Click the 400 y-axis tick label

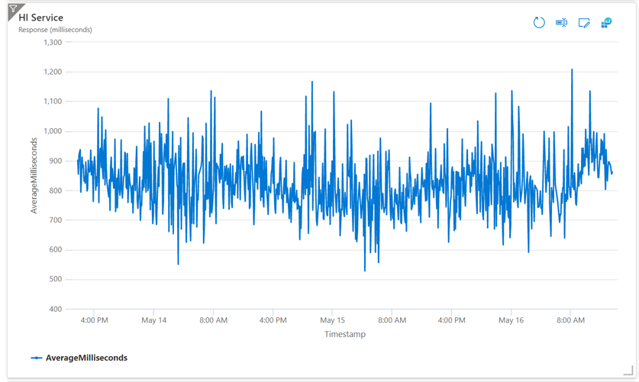pos(54,309)
